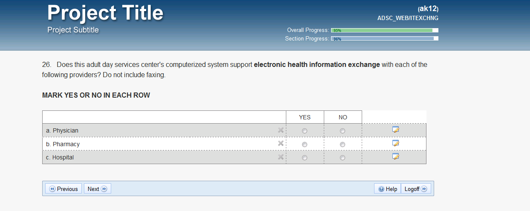Mark YES for Pharmacy

coord(305,145)
